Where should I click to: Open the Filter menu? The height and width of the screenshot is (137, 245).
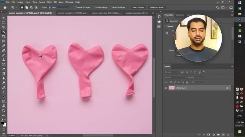(x=49, y=2)
